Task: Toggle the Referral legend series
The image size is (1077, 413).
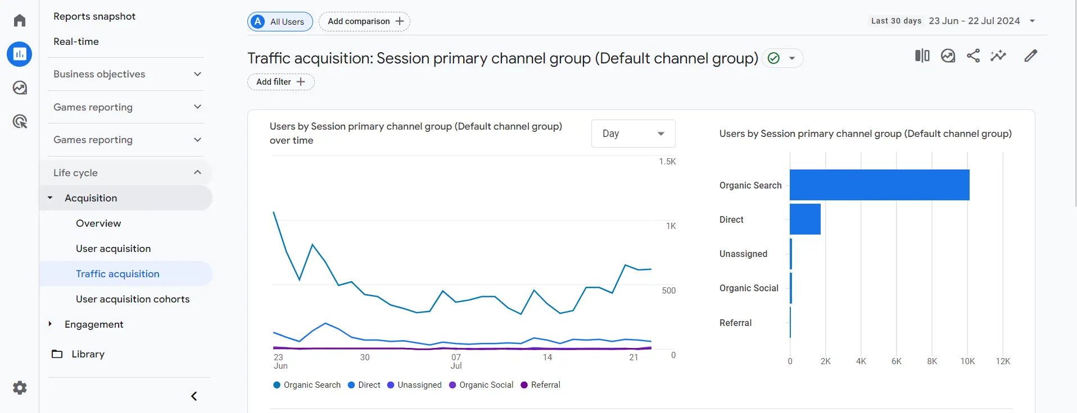Action: (541, 385)
